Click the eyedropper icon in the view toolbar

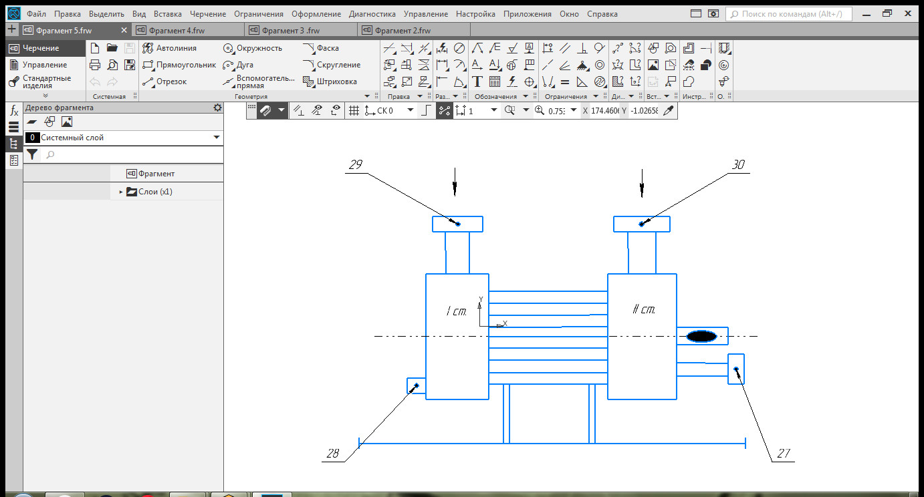668,111
